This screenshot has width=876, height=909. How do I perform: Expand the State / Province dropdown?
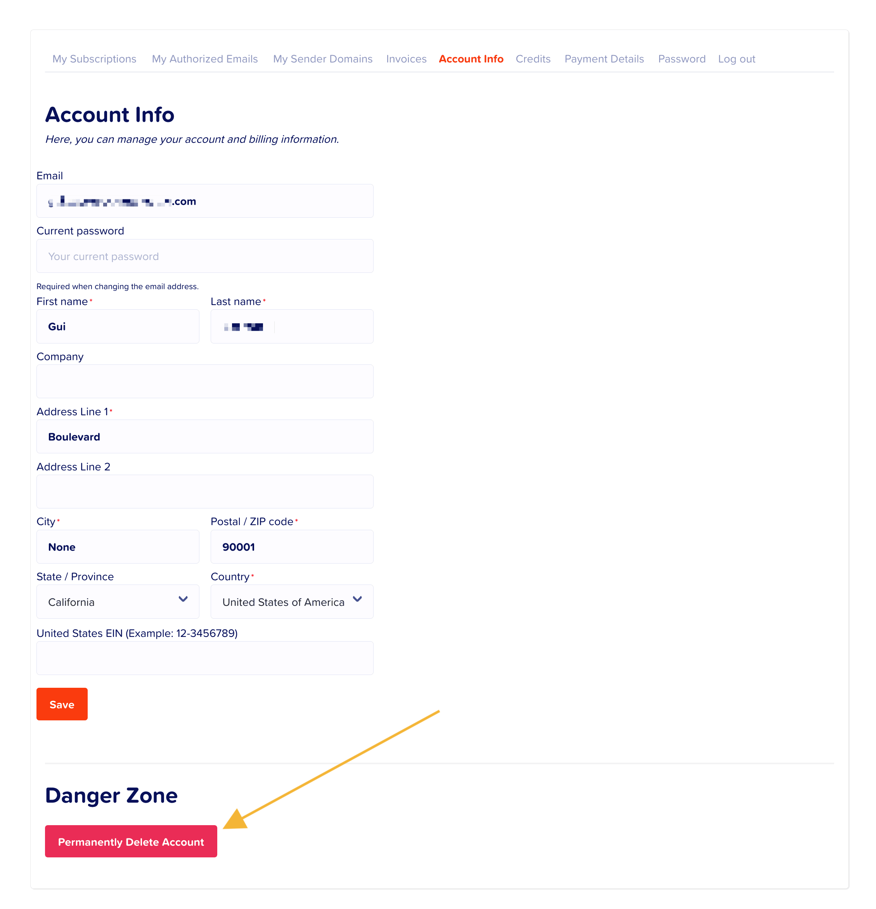[x=118, y=602]
